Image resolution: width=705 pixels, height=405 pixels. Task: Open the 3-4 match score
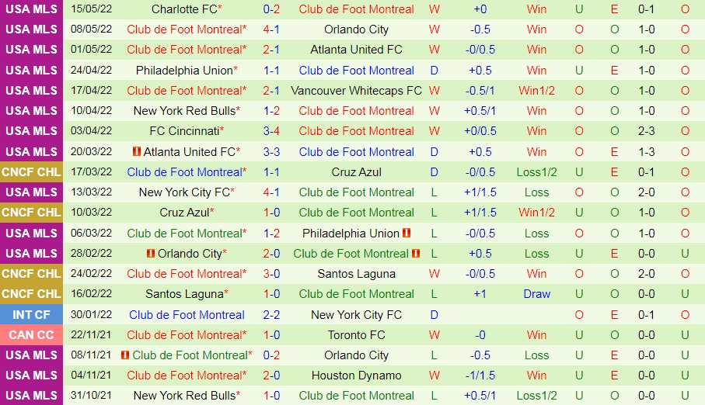click(271, 130)
